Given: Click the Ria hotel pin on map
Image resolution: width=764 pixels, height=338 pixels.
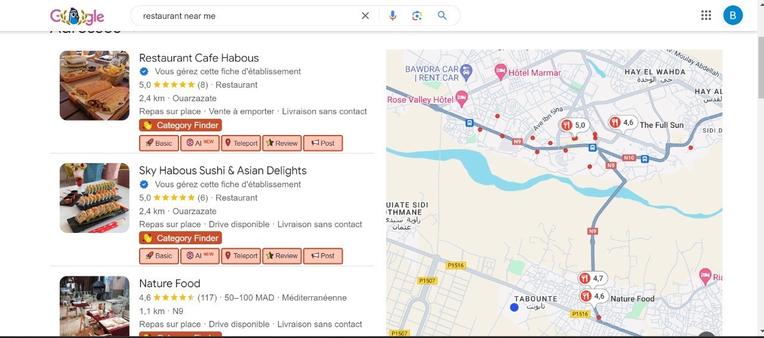Looking at the screenshot, I should (706, 276).
